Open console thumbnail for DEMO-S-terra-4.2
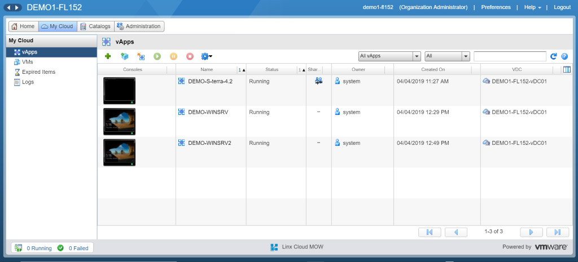 (x=120, y=91)
